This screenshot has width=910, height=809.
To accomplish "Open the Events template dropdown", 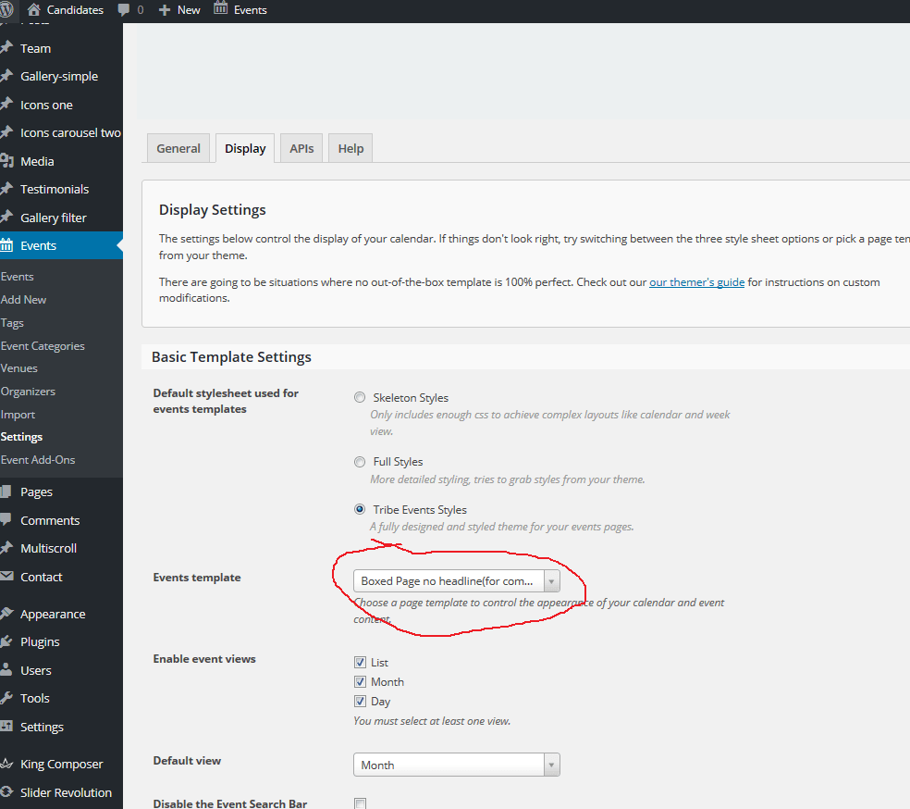I will [456, 581].
